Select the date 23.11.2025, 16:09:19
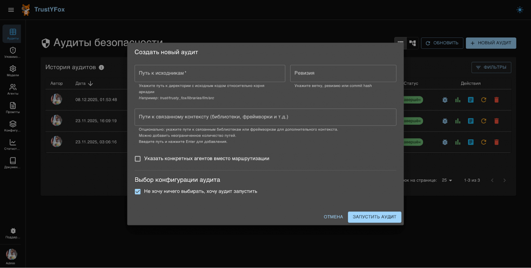Viewport: 531px width, 268px height. coord(96,121)
